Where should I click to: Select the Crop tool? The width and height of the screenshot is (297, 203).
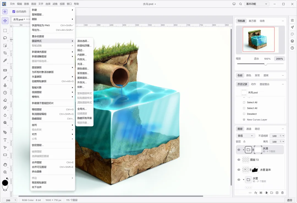pyautogui.click(x=5, y=53)
